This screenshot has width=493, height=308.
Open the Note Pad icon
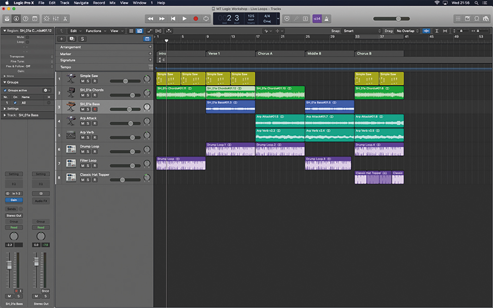(x=468, y=19)
